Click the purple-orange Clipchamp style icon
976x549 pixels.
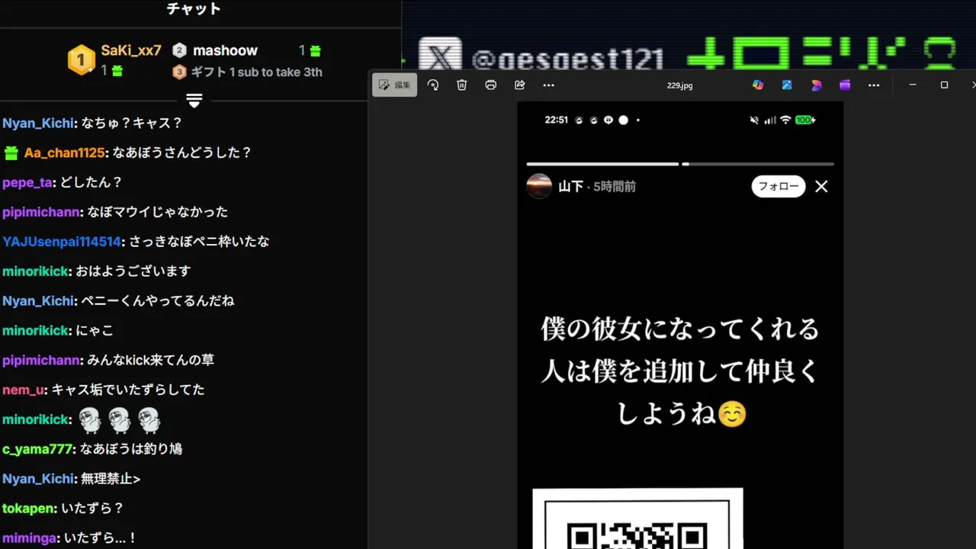[x=816, y=85]
